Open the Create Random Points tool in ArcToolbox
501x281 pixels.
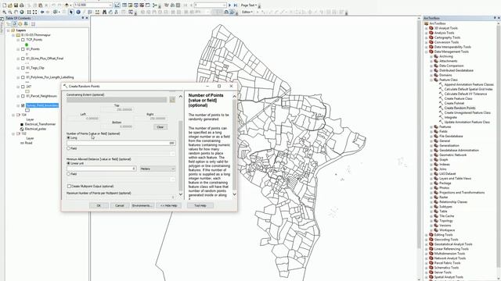(460, 108)
